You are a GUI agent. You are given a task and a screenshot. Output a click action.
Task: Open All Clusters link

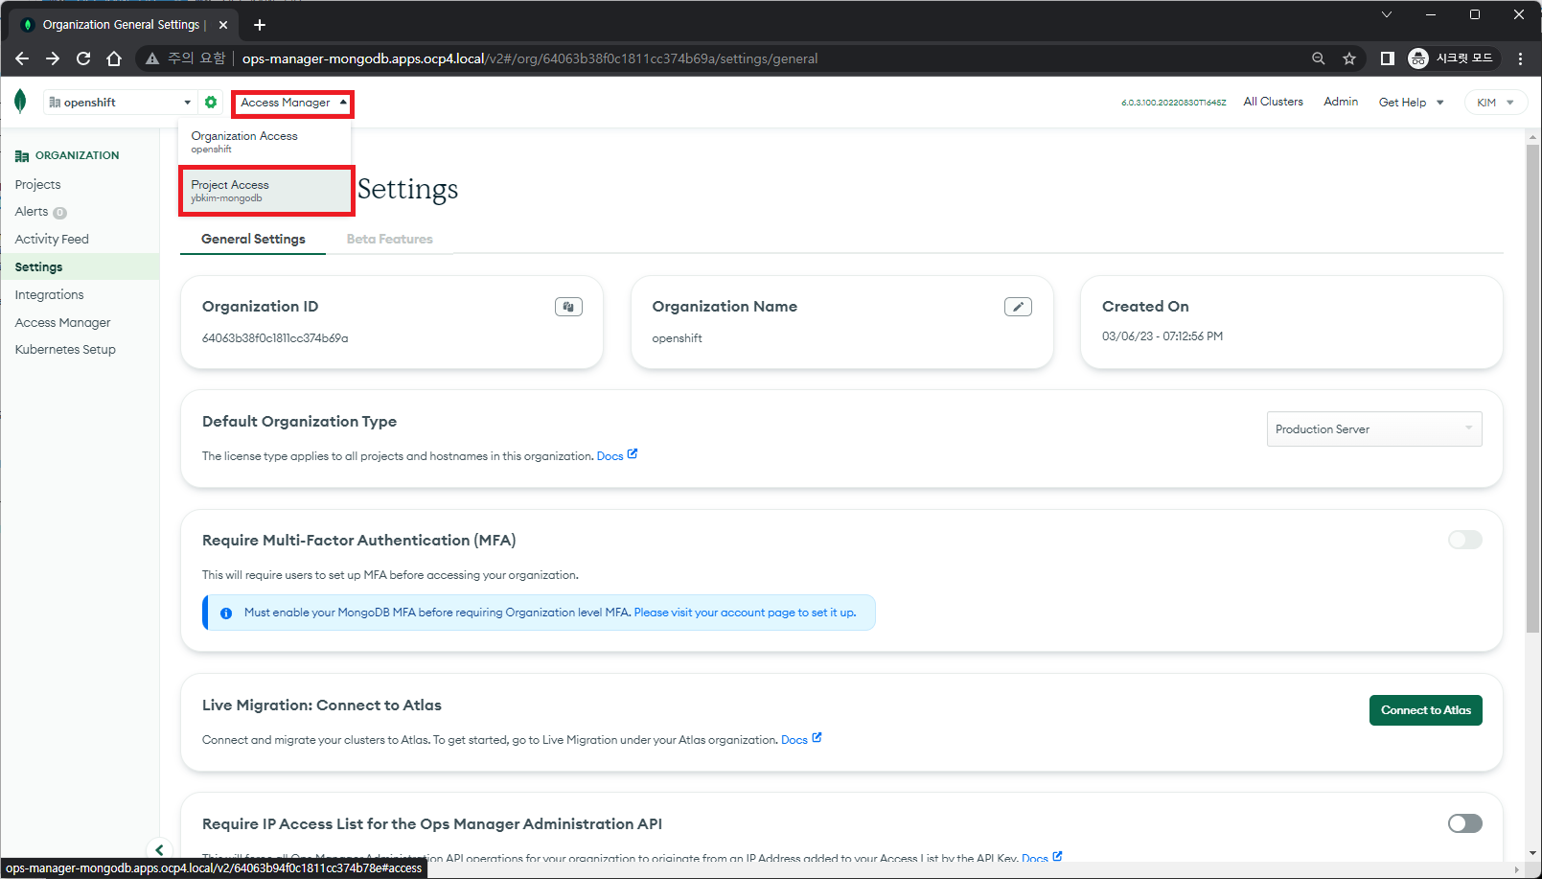(x=1273, y=102)
